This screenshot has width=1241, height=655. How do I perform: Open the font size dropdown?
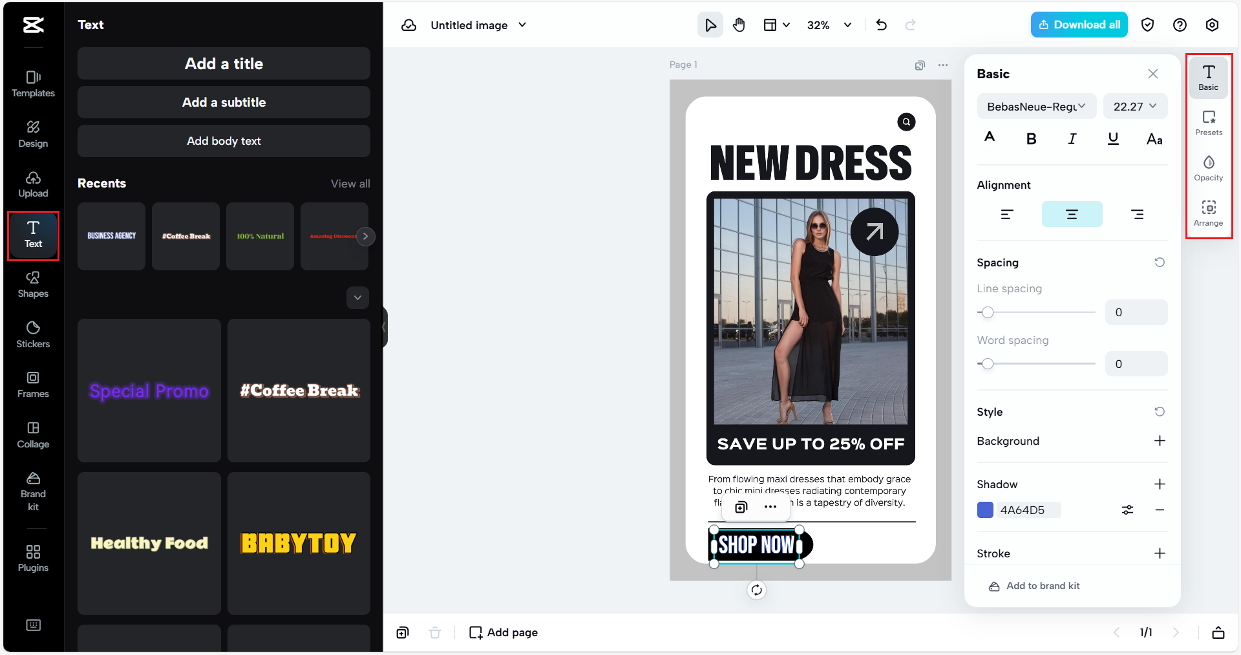click(1135, 106)
